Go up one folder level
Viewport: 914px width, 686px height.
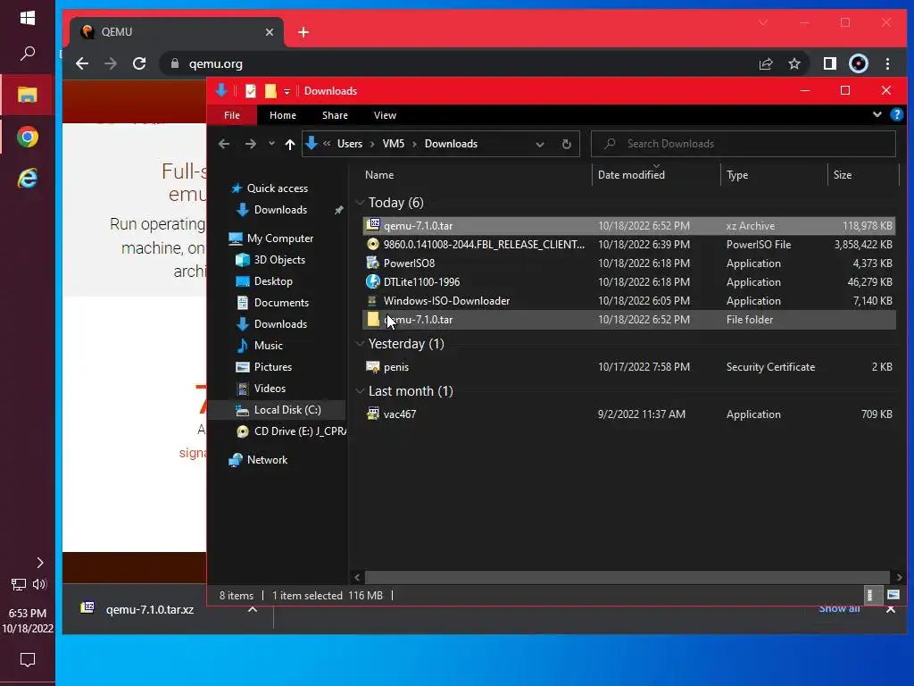tap(290, 144)
